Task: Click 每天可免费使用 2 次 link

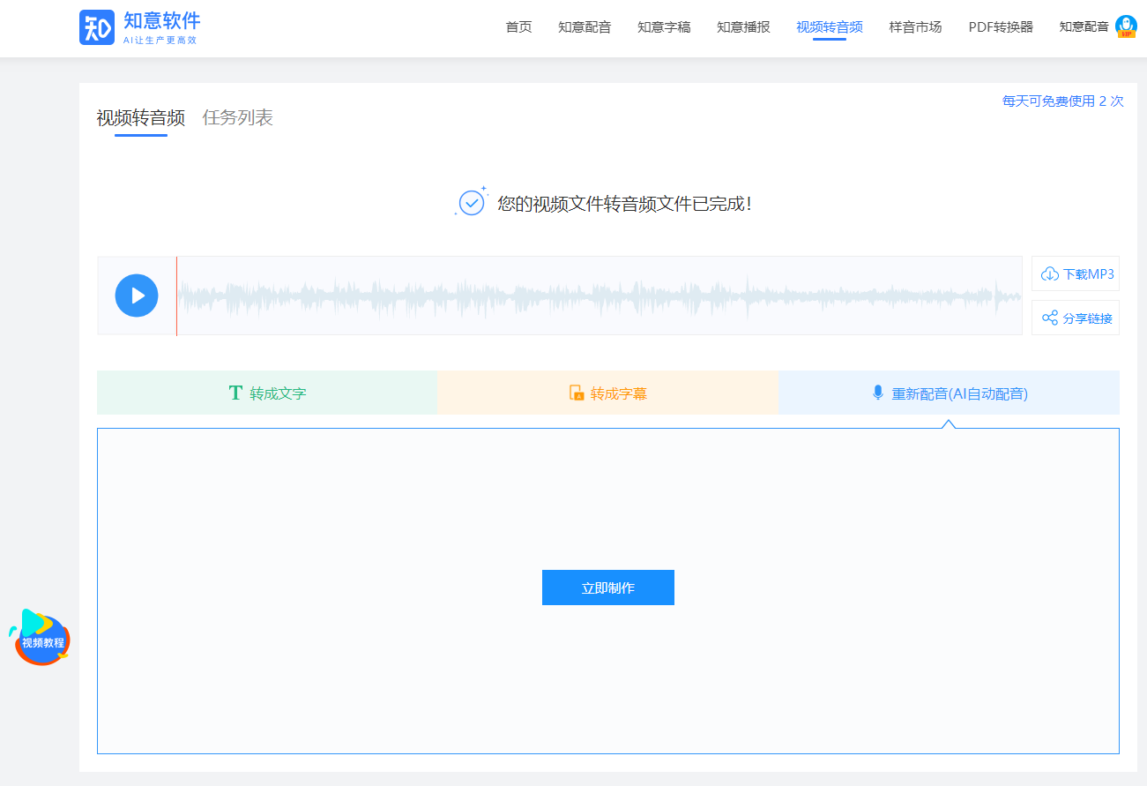Action: [x=1063, y=101]
